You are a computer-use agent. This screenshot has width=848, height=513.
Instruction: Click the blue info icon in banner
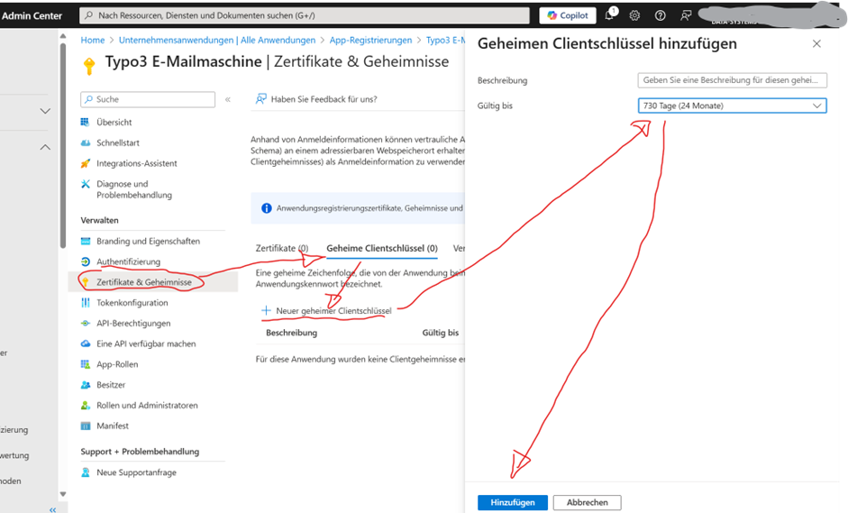tap(266, 207)
